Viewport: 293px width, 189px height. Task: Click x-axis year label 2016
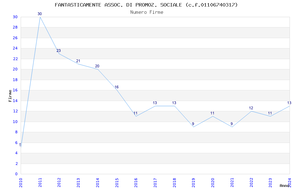[136, 182]
